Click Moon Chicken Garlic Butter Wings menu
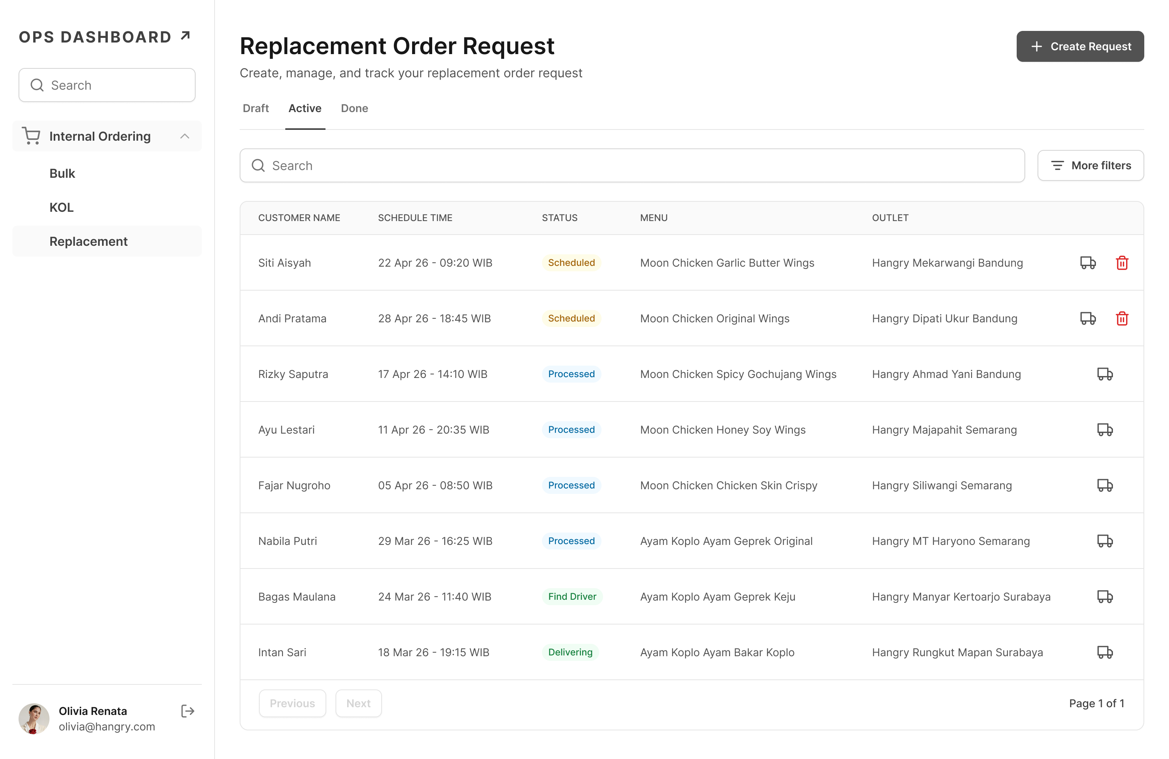Viewport: 1169px width, 759px height. pyautogui.click(x=727, y=263)
